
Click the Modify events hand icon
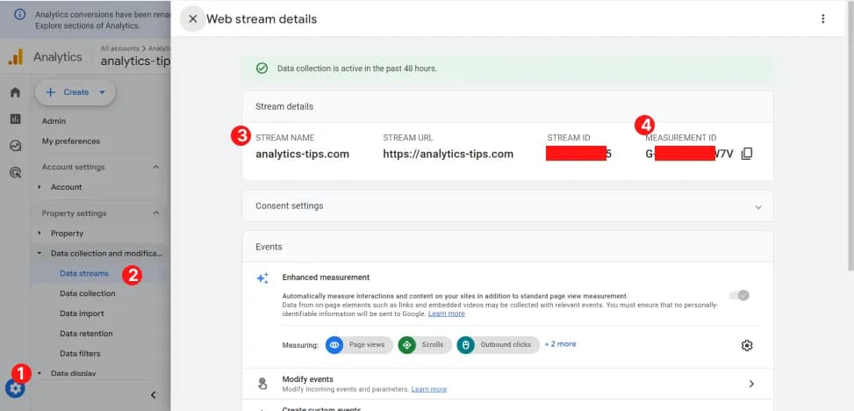tap(262, 384)
